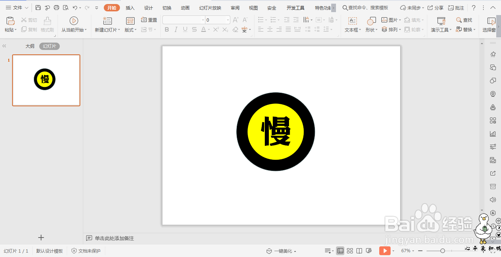Open the 幻灯片放映 tab
Viewport: 501px width, 257px height.
210,8
